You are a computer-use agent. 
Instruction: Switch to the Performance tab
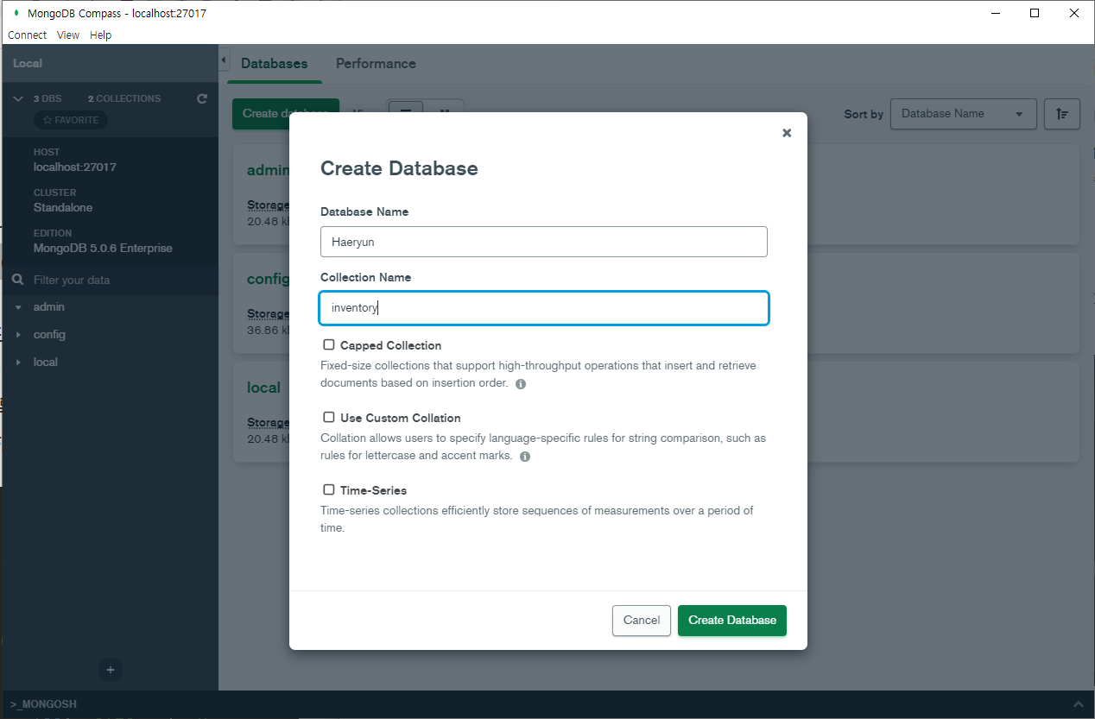376,64
